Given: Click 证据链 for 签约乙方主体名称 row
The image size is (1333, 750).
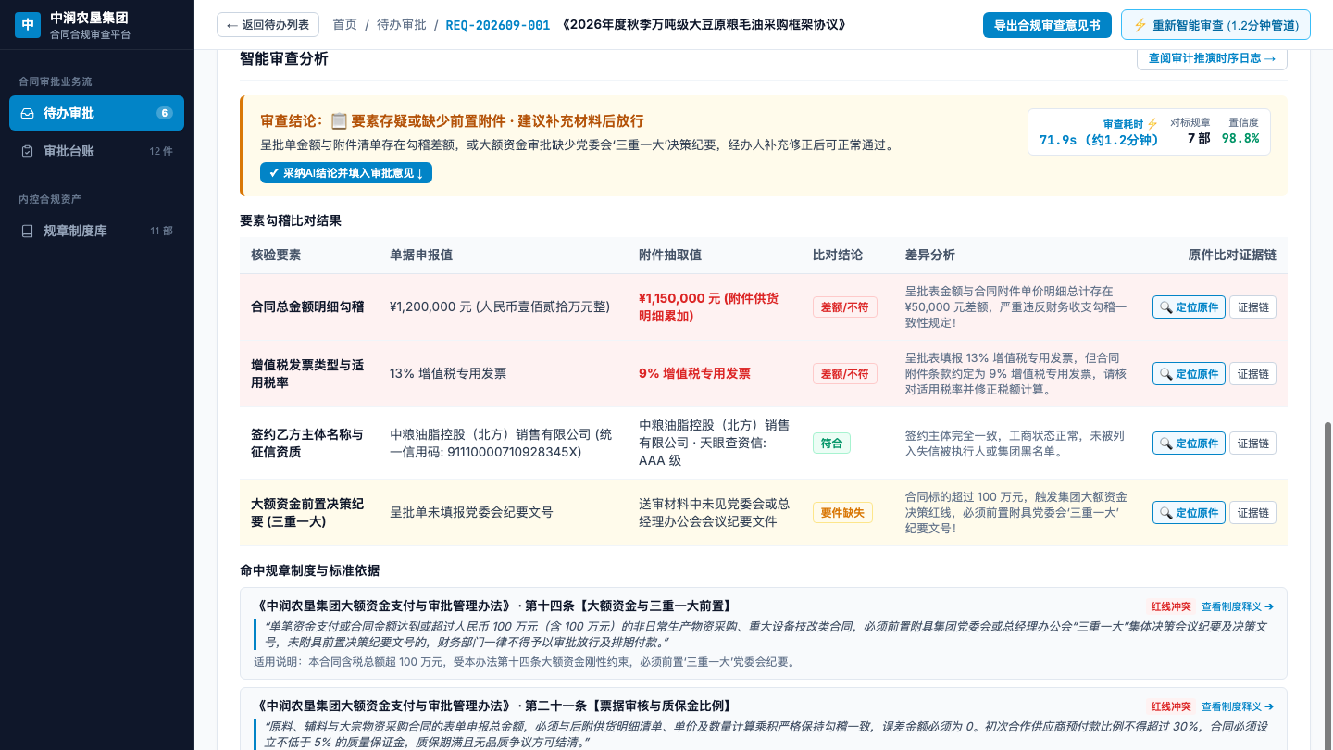Looking at the screenshot, I should [1252, 443].
